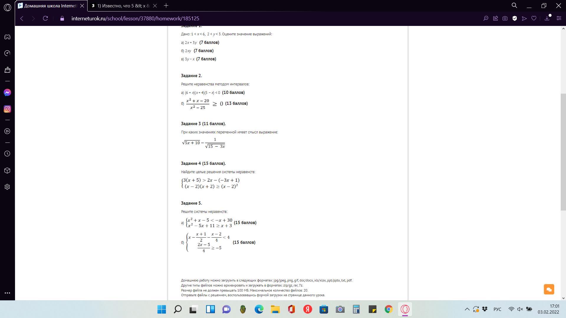The width and height of the screenshot is (566, 318).
Task: Expand hidden system tray icons
Action: click(467, 309)
